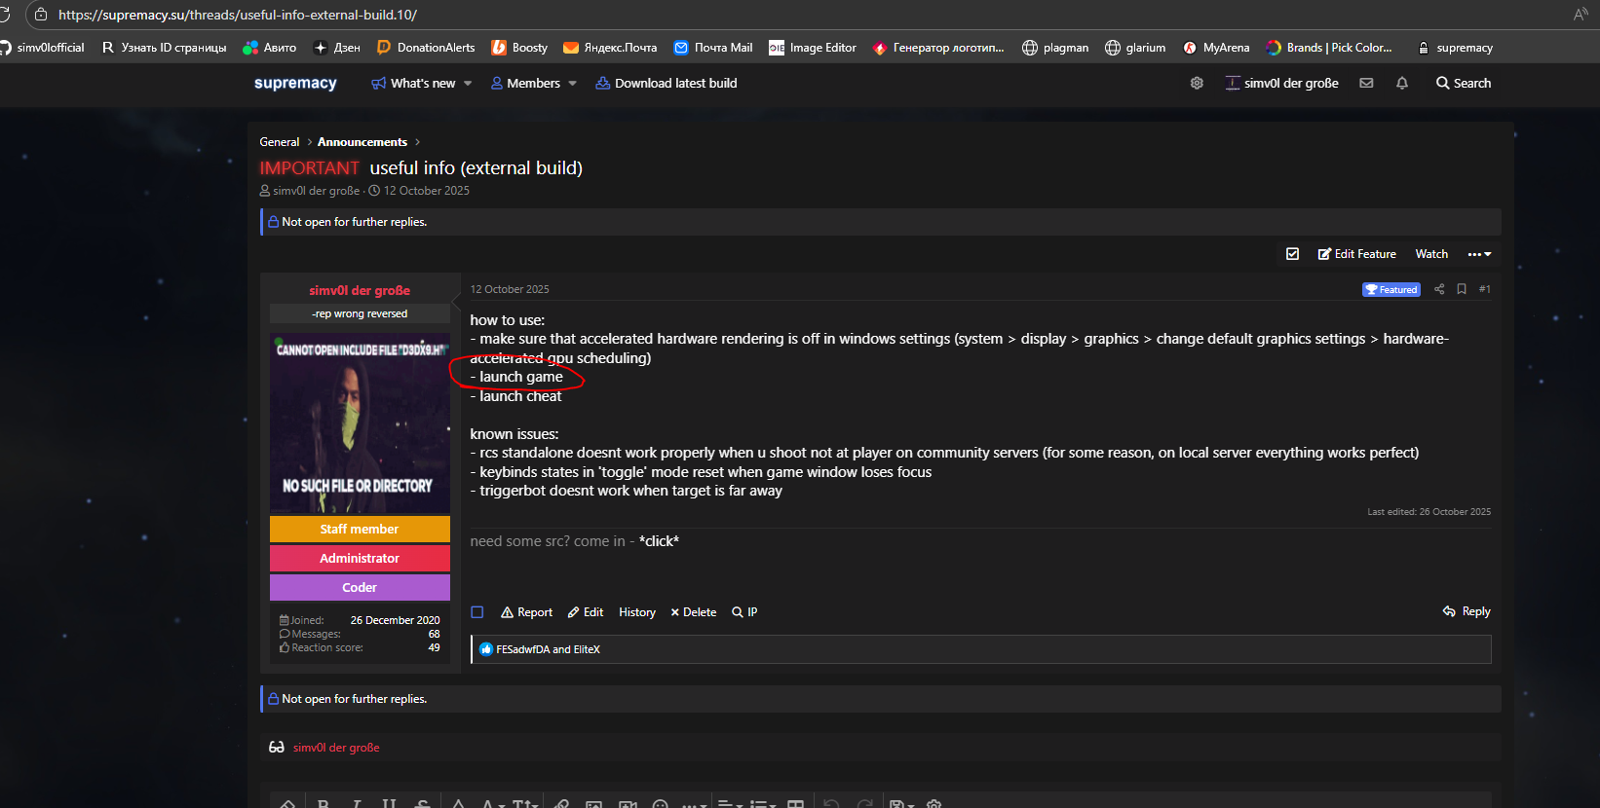Click the Watch thread button
This screenshot has width=1600, height=808.
(1430, 254)
